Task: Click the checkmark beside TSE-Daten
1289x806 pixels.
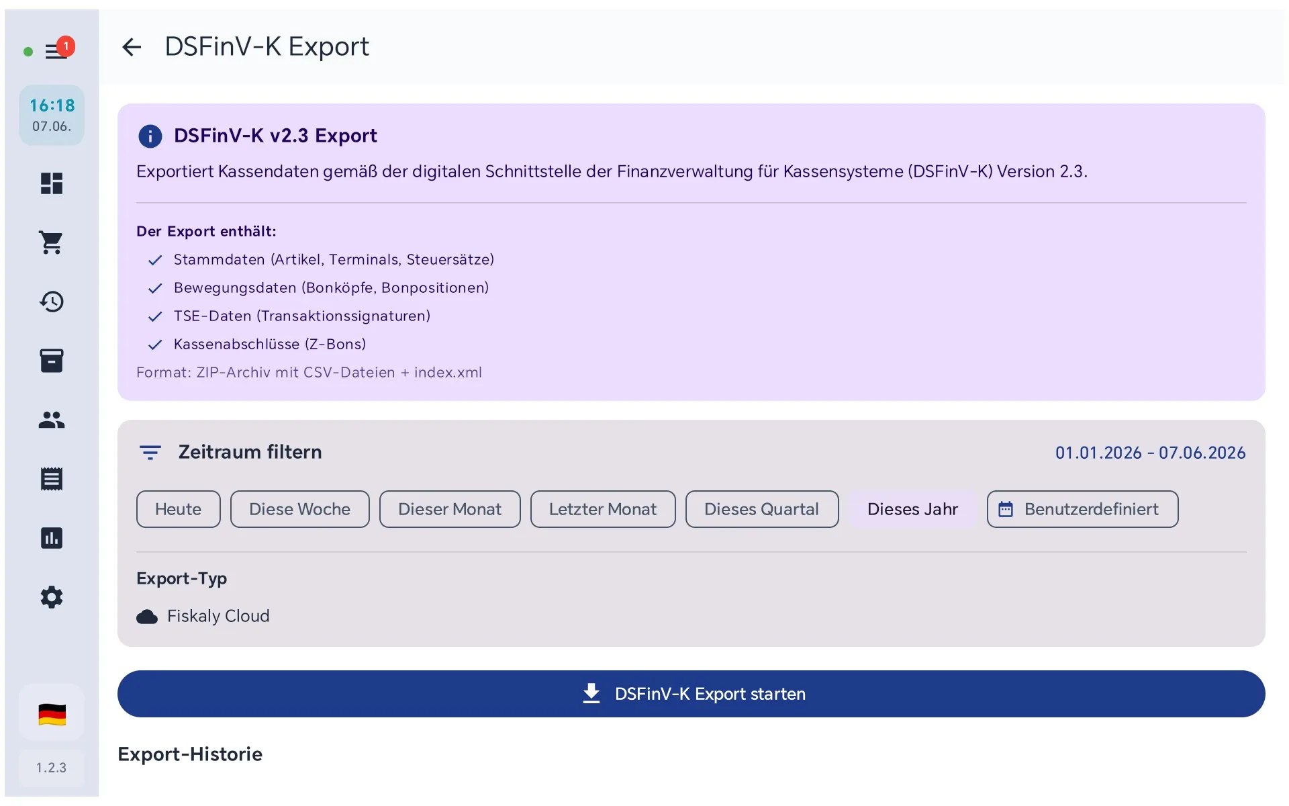Action: 155,316
